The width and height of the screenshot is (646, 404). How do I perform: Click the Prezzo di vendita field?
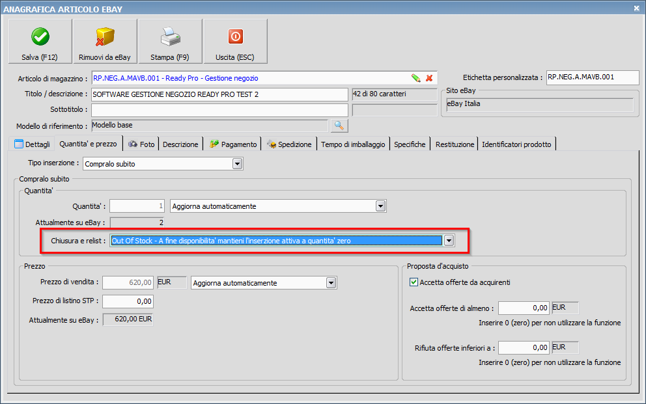pos(128,282)
